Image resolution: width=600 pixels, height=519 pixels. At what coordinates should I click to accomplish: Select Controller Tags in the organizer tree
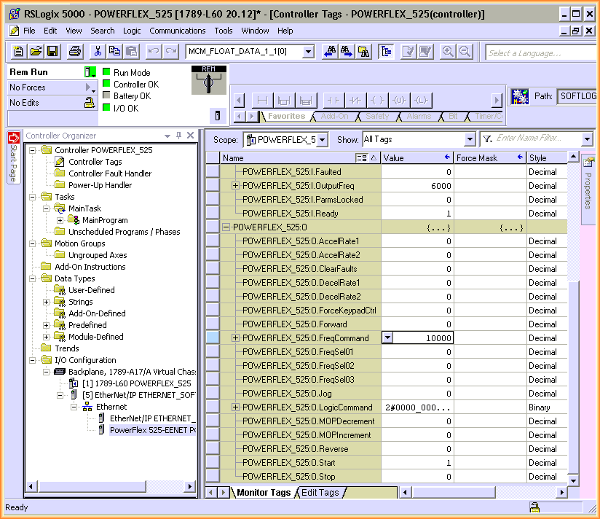tap(95, 162)
